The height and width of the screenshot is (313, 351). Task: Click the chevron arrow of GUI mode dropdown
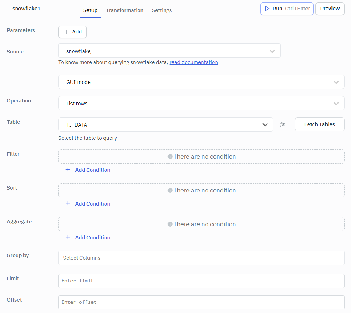click(336, 82)
